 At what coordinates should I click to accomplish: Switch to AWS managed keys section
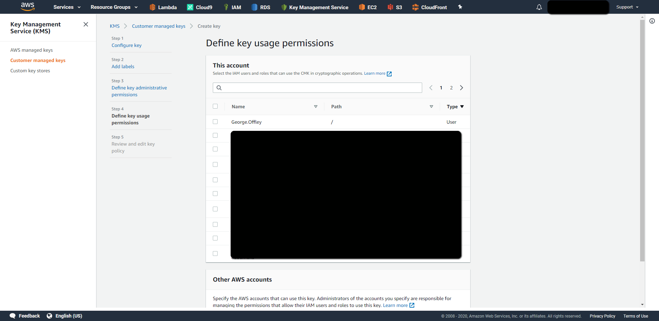[x=31, y=50]
